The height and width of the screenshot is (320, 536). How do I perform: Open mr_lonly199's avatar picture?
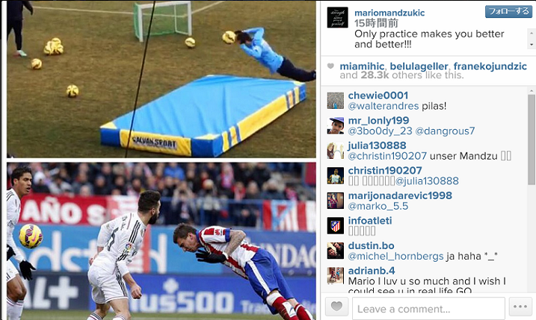coord(336,125)
